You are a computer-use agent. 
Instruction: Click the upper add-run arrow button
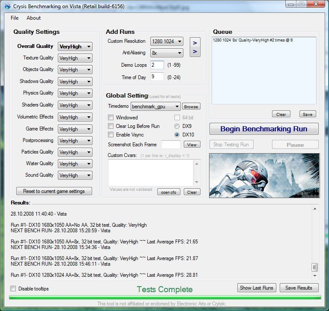pos(195,43)
